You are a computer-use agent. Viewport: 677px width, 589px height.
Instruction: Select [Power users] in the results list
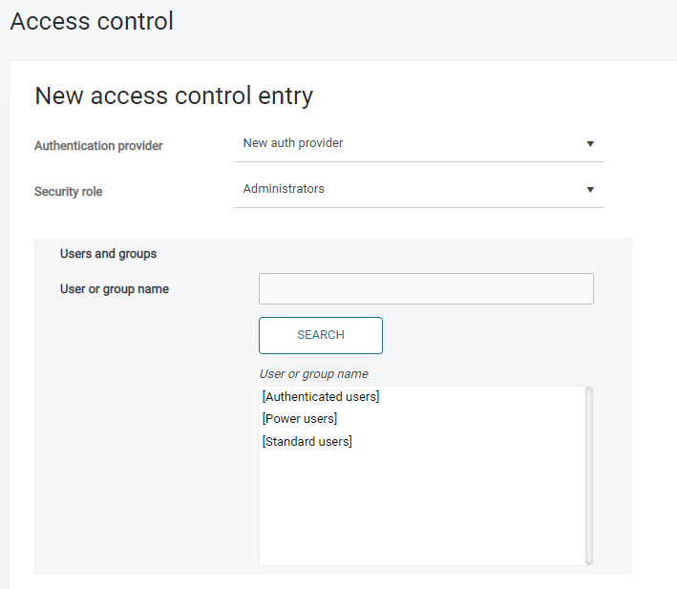tap(300, 419)
